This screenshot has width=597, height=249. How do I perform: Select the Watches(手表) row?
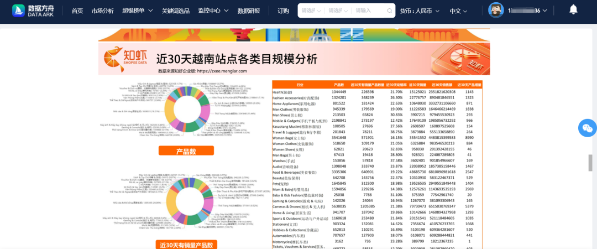378,160
